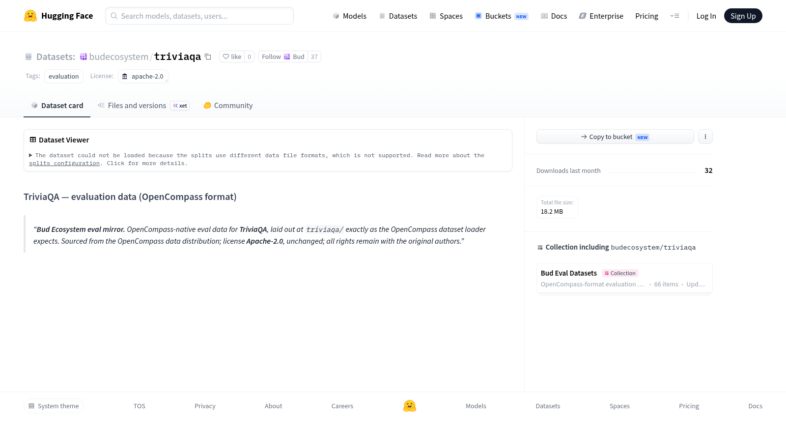Click the footer Hugging Face emoji icon
The width and height of the screenshot is (786, 423).
point(410,406)
